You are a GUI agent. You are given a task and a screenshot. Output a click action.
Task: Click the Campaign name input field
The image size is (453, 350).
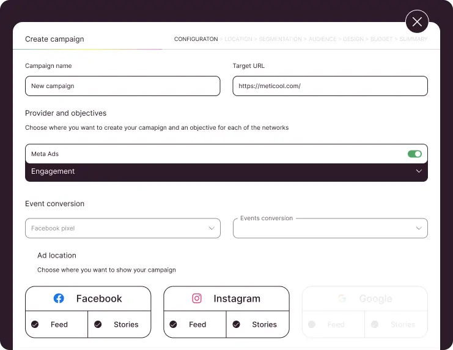122,86
